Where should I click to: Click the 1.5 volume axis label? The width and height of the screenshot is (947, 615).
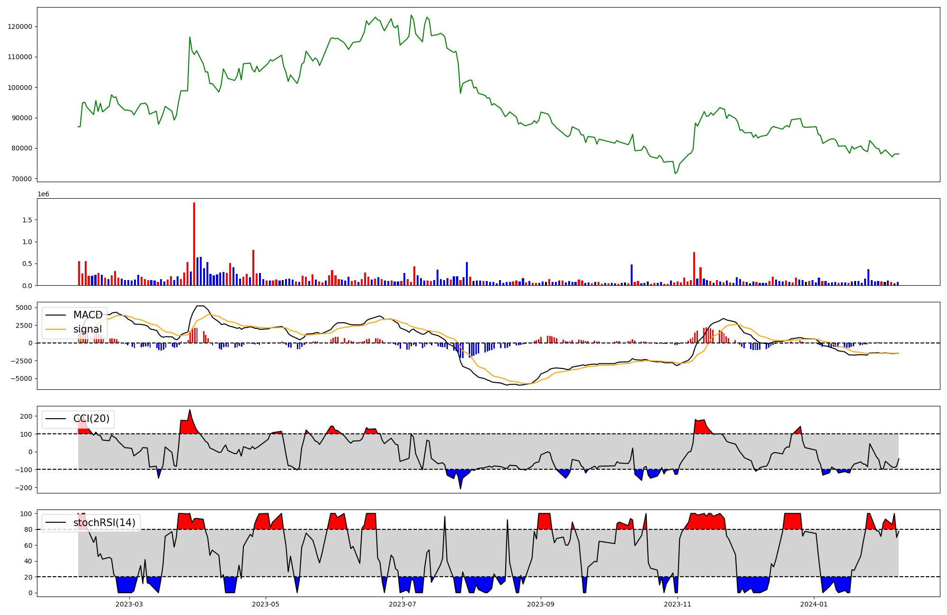27,220
